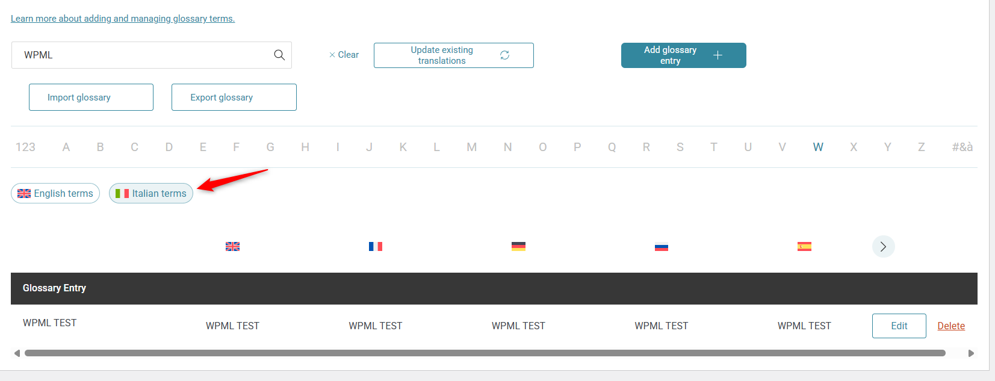Clear the search filter
The image size is (995, 381).
click(x=344, y=55)
